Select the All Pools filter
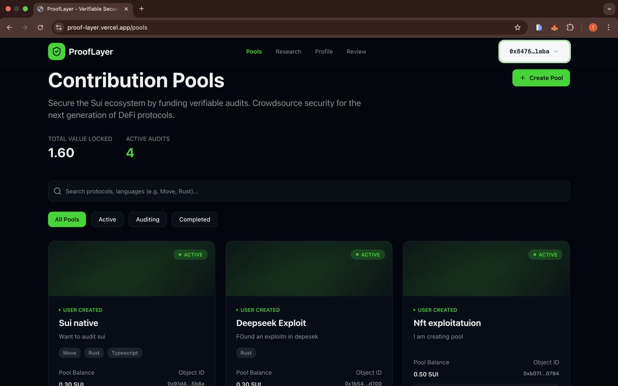This screenshot has height=386, width=618. click(67, 219)
